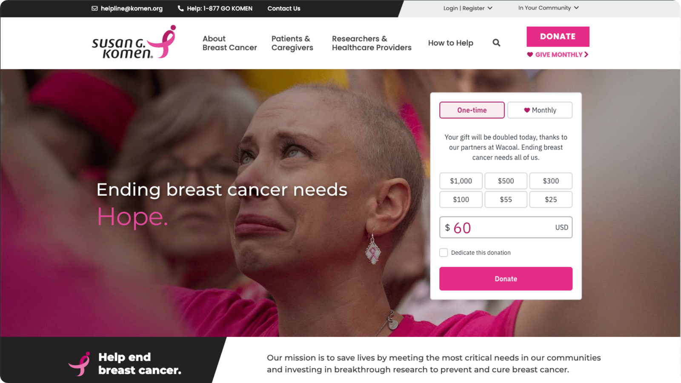Choose the $500 donation amount
This screenshot has width=681, height=383.
point(506,181)
